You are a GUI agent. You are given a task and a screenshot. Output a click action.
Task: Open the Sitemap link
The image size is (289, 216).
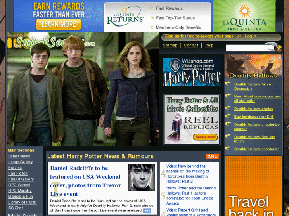170,45
